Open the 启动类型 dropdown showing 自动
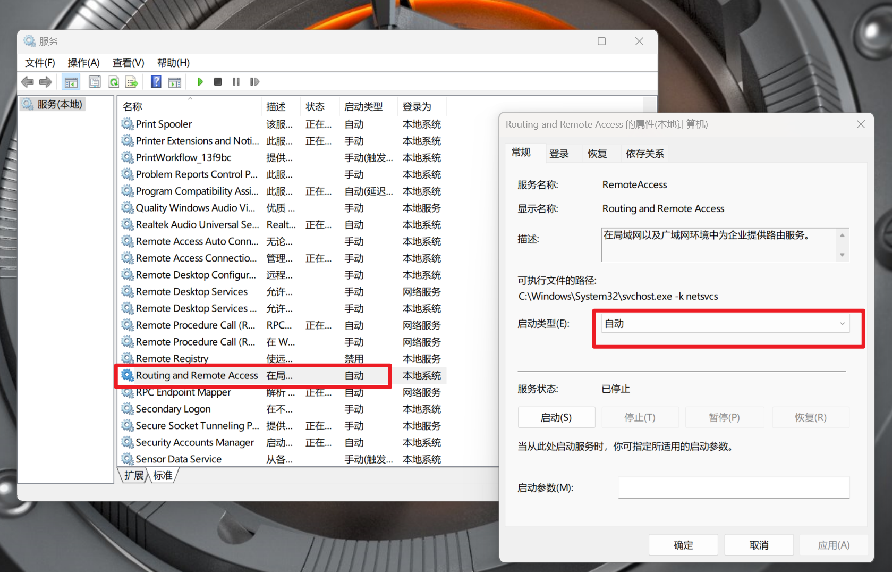The height and width of the screenshot is (572, 892). [x=726, y=324]
